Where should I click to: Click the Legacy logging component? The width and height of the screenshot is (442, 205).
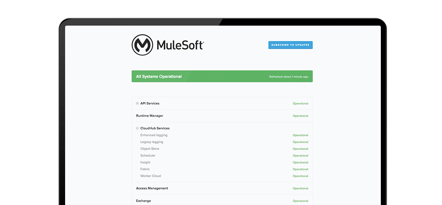point(152,142)
